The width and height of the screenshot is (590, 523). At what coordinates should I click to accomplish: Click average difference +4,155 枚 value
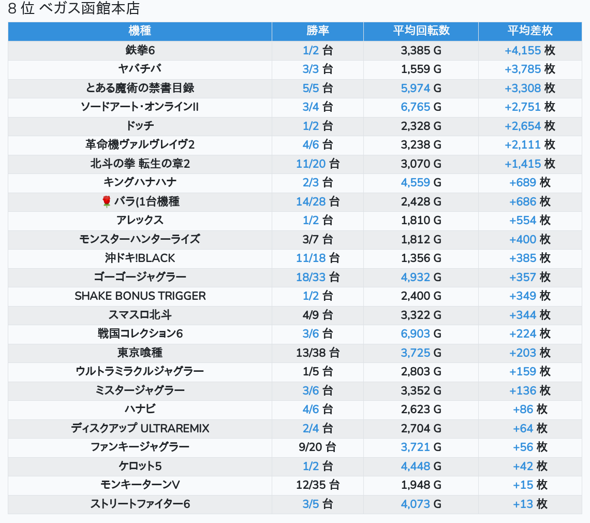(530, 50)
